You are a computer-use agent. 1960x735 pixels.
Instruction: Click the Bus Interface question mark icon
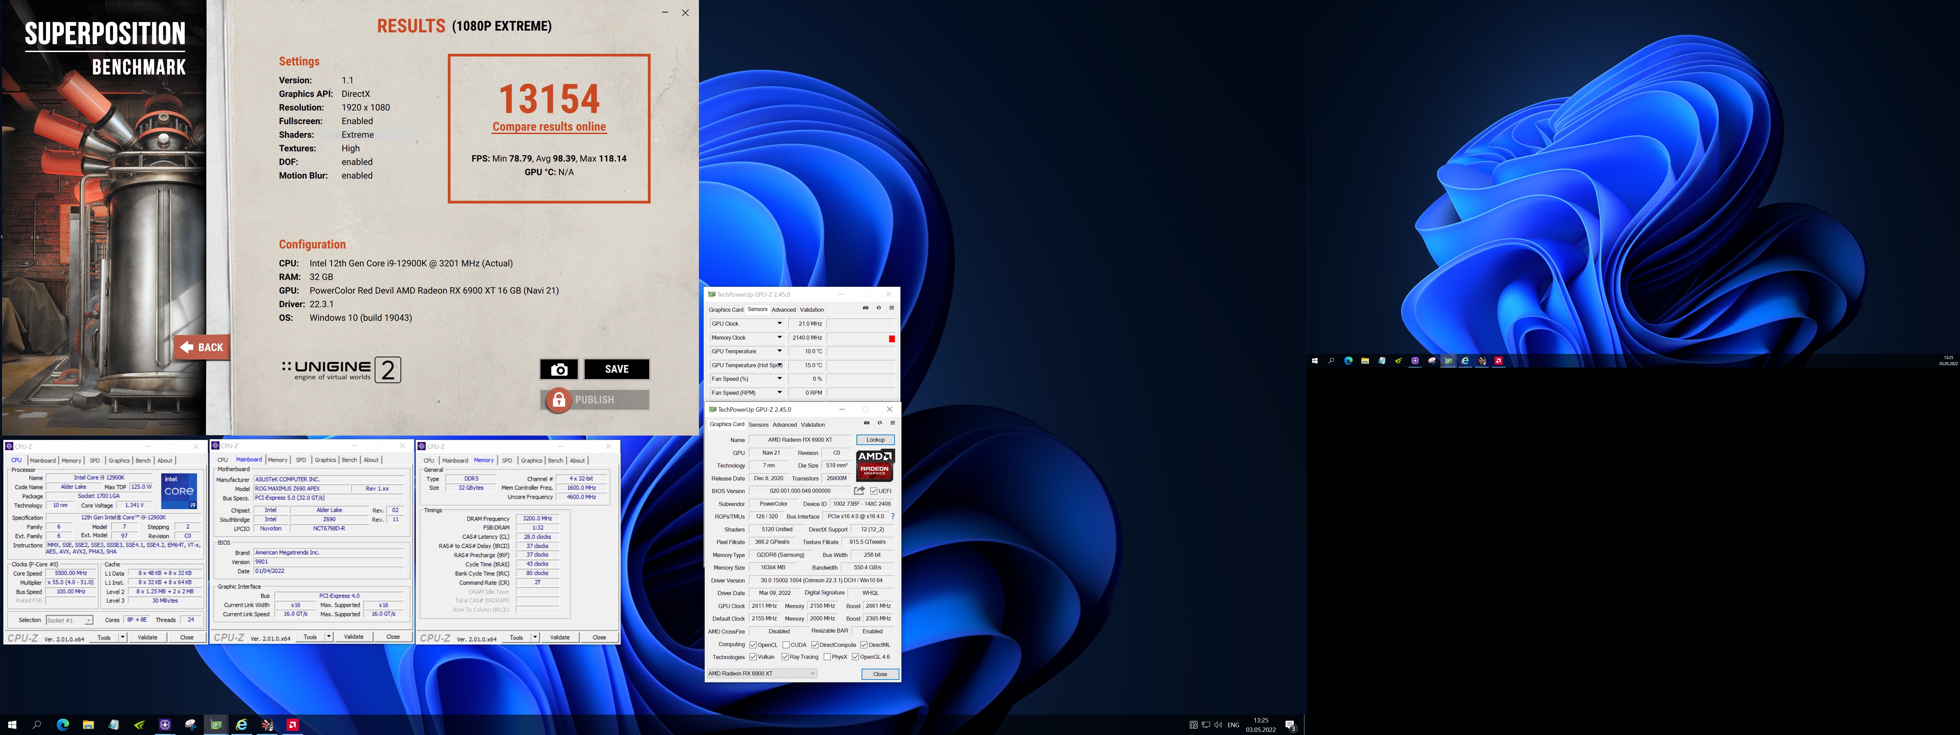click(x=893, y=517)
